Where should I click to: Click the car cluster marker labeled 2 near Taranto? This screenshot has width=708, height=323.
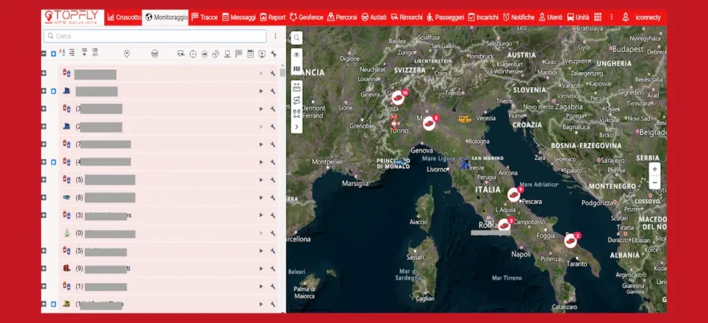coord(571,240)
